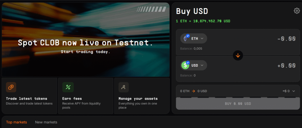Switch to the New markets tab
302x128 pixels.
click(46, 122)
